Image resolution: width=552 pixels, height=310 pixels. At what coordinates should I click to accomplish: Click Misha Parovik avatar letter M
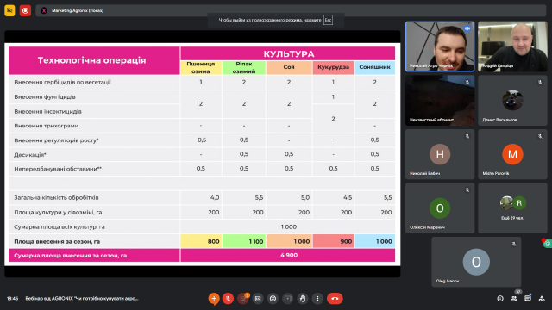pos(512,154)
